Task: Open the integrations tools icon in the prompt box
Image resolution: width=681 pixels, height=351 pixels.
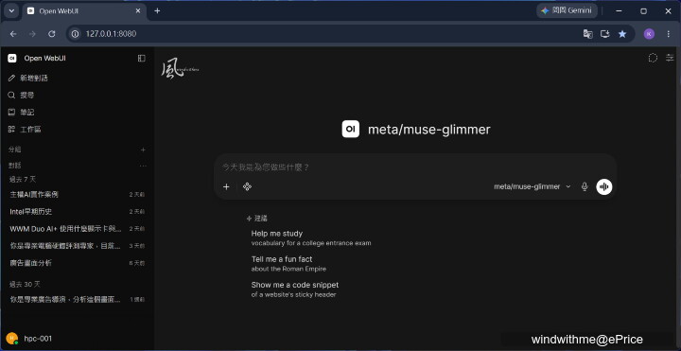Action: coord(247,186)
